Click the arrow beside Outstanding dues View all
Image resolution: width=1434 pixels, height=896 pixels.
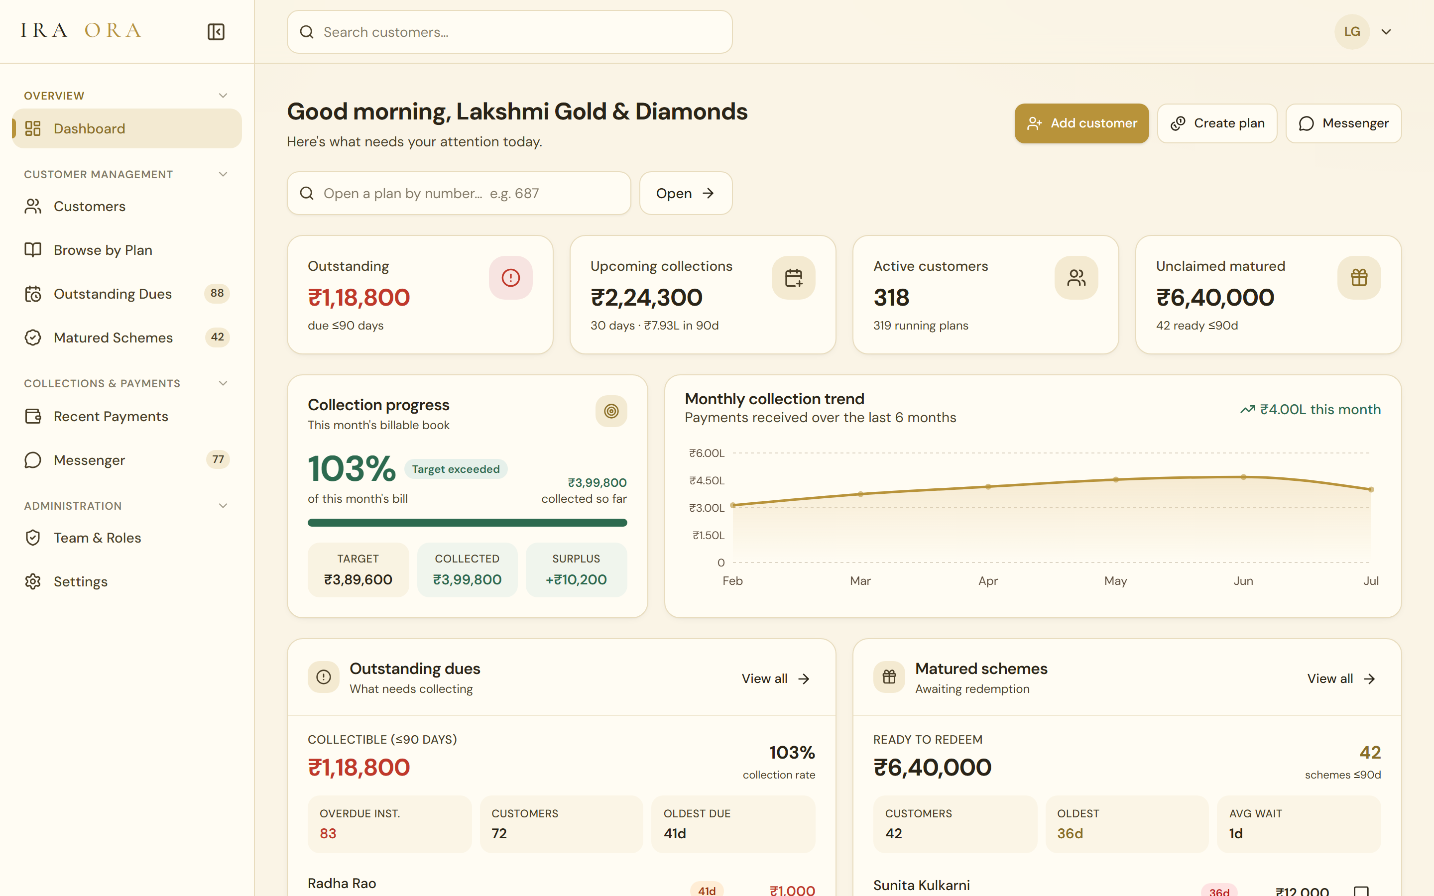(x=804, y=679)
